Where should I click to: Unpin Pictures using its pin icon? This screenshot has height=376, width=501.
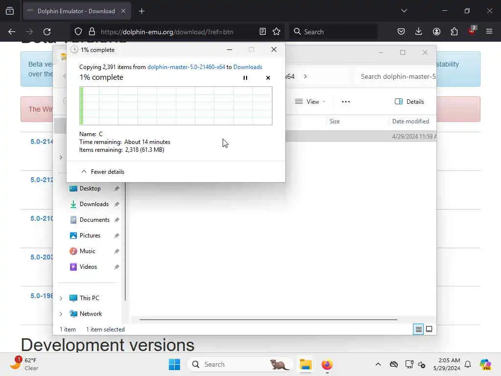[x=116, y=235]
